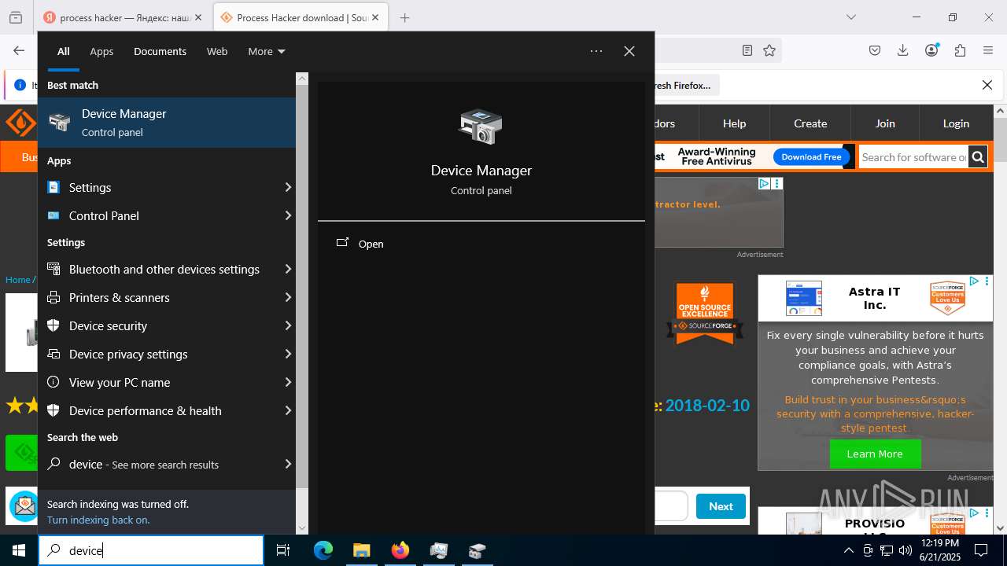The height and width of the screenshot is (566, 1007).
Task: Click volume icon in system tray
Action: [x=905, y=550]
